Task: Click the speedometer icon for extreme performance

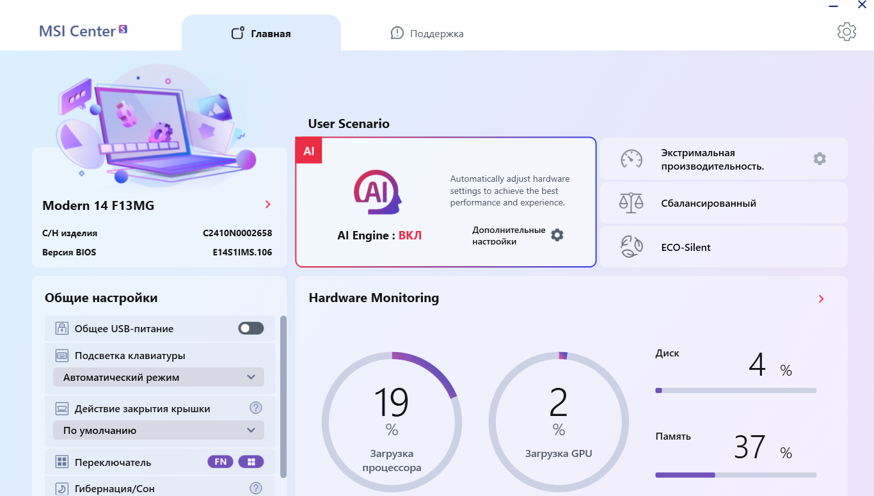Action: point(632,159)
